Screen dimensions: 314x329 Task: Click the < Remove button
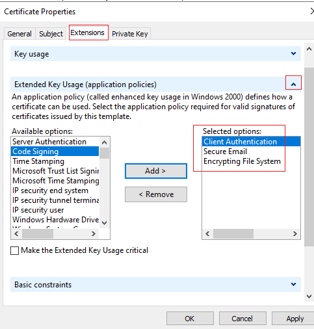(x=156, y=194)
